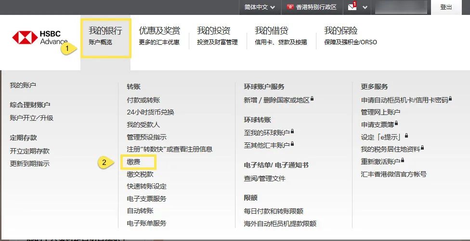Open the 我的投资 menu tab
Image resolution: width=470 pixels, height=241 pixels.
[217, 35]
